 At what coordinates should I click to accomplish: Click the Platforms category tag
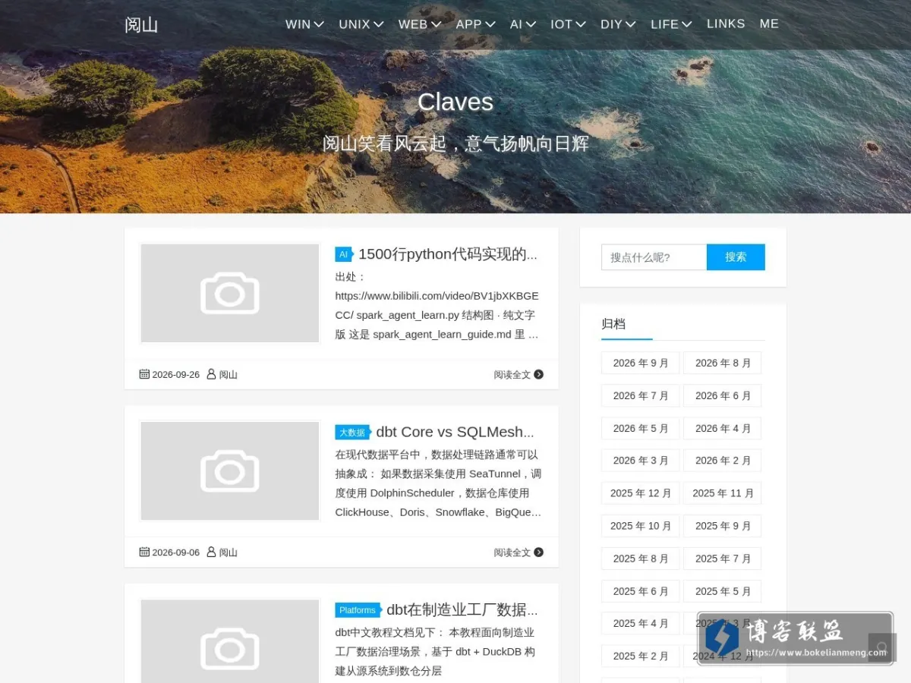coord(358,610)
